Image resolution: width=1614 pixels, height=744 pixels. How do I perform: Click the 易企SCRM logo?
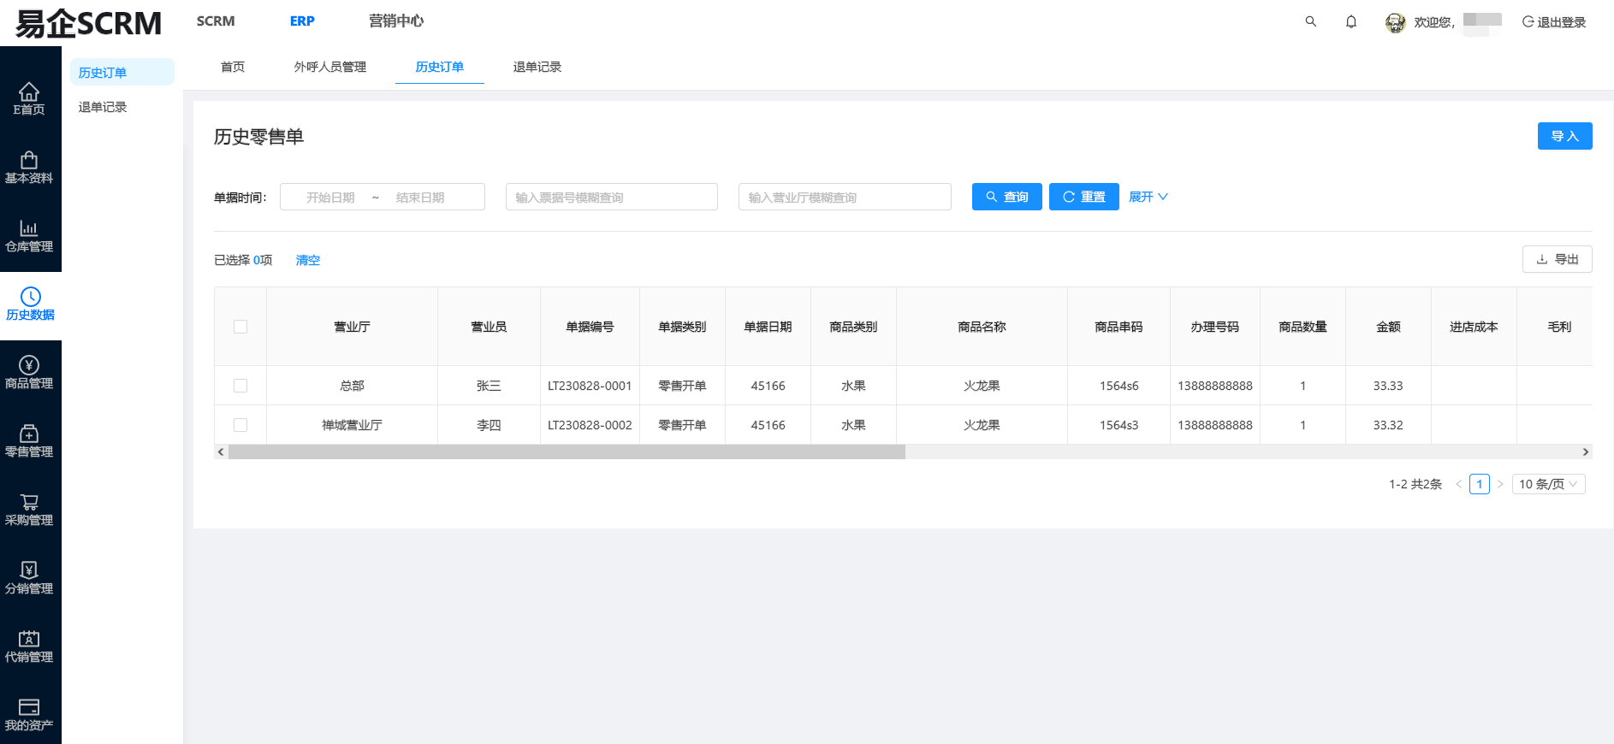(x=88, y=23)
